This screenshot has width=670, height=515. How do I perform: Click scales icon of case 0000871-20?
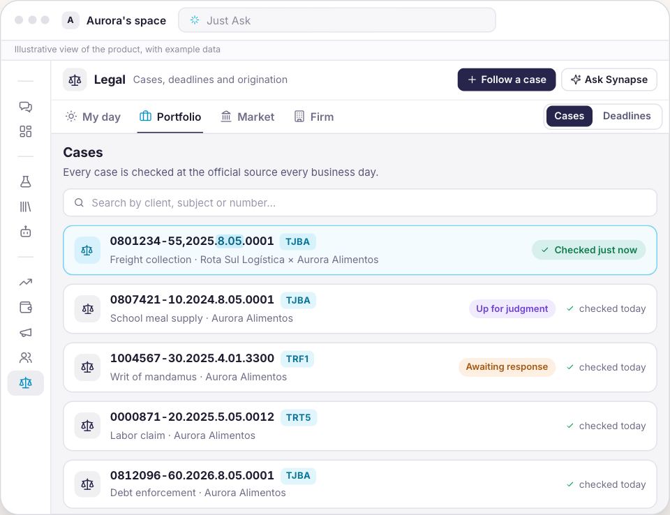(x=88, y=426)
